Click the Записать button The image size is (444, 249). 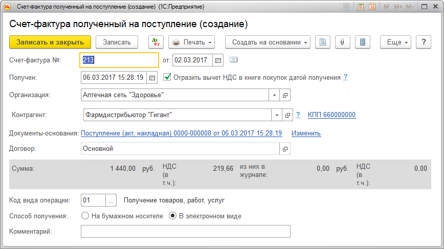coord(117,42)
